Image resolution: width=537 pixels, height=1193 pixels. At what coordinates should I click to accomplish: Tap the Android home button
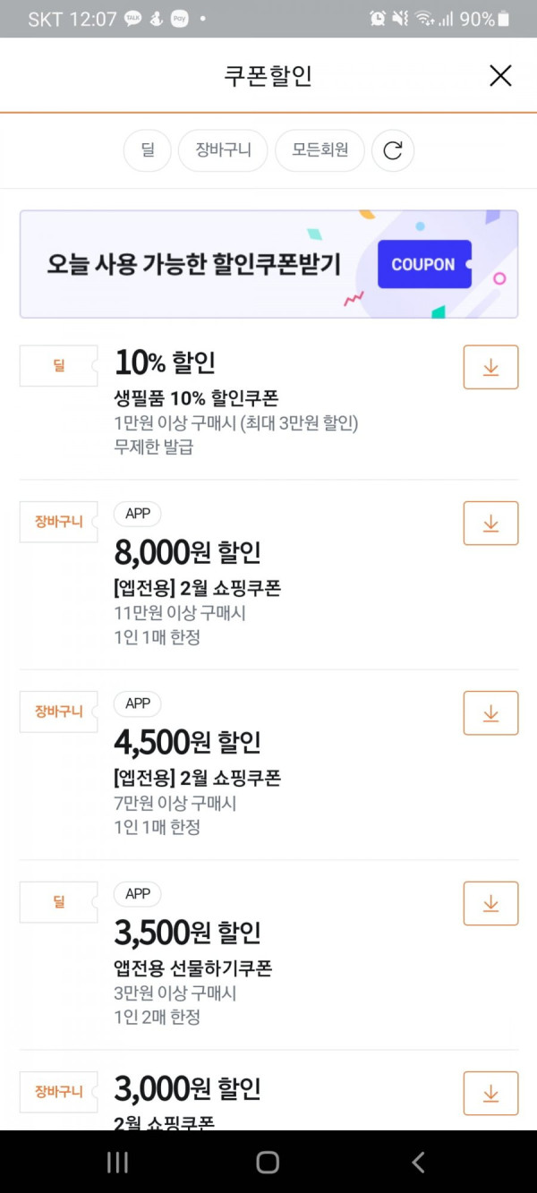tap(268, 1162)
